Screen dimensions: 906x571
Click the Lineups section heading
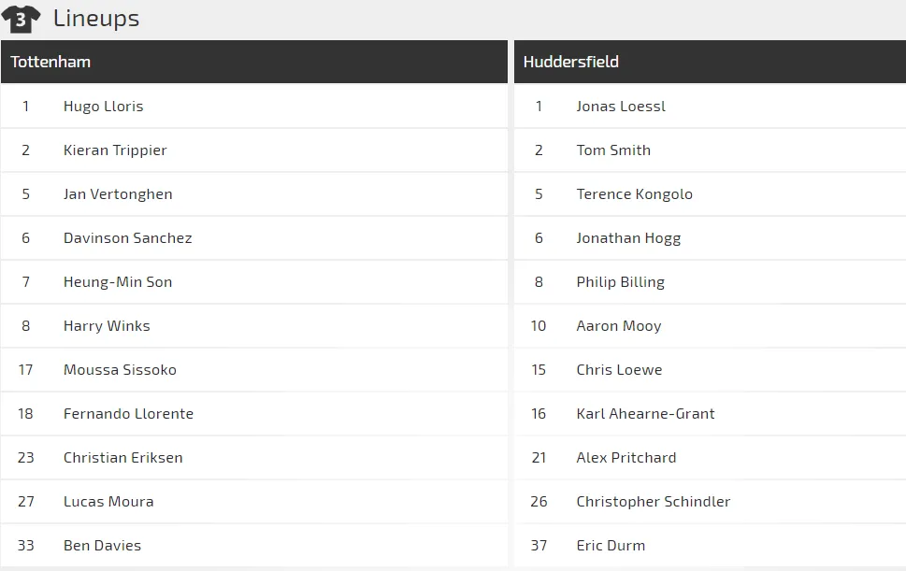(96, 18)
